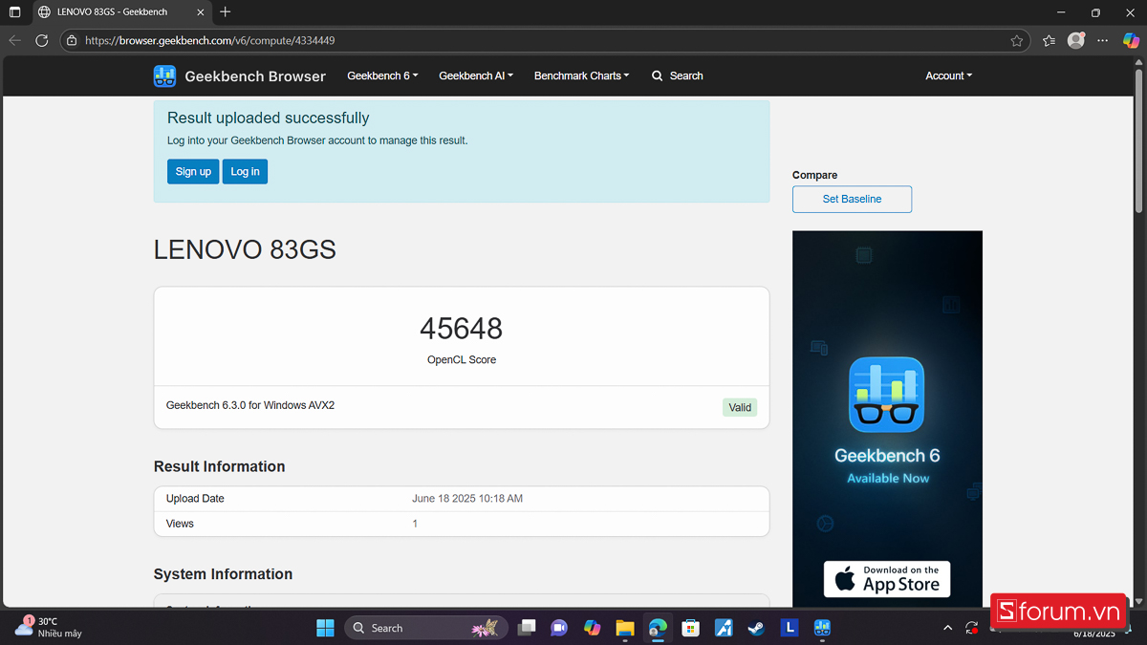This screenshot has width=1147, height=645.
Task: Open the weather widget showing 30°C
Action: pyautogui.click(x=48, y=627)
